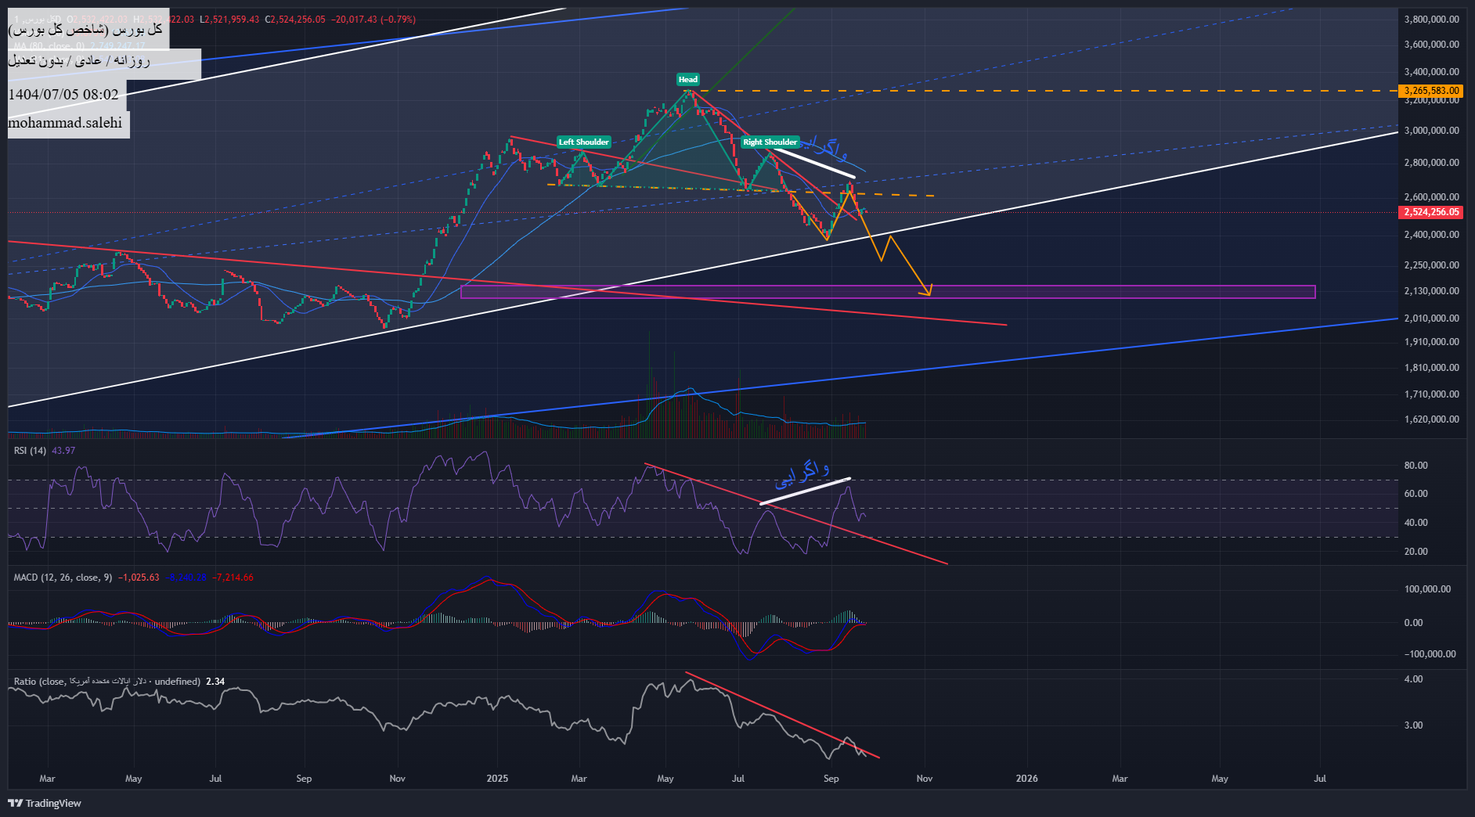Click the TradingView logo icon
The image size is (1475, 817).
point(15,803)
